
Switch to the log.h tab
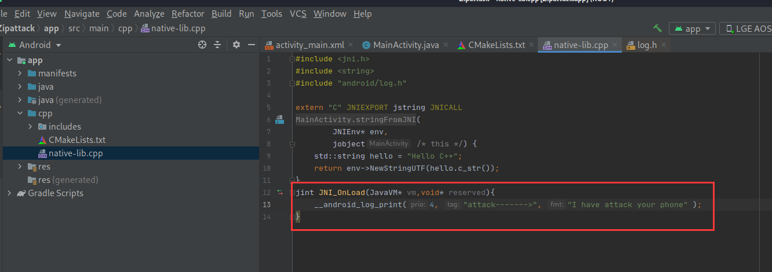[647, 45]
